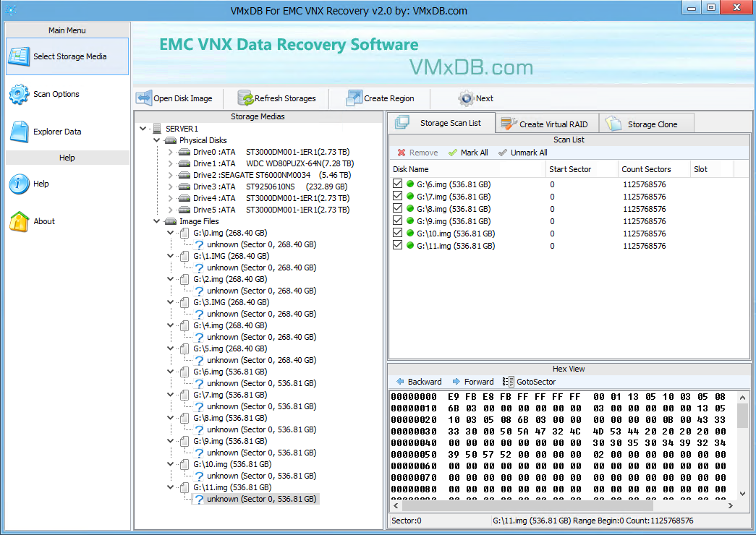Uncheck G:\10.img in the scan list
The width and height of the screenshot is (756, 535).
click(x=397, y=233)
